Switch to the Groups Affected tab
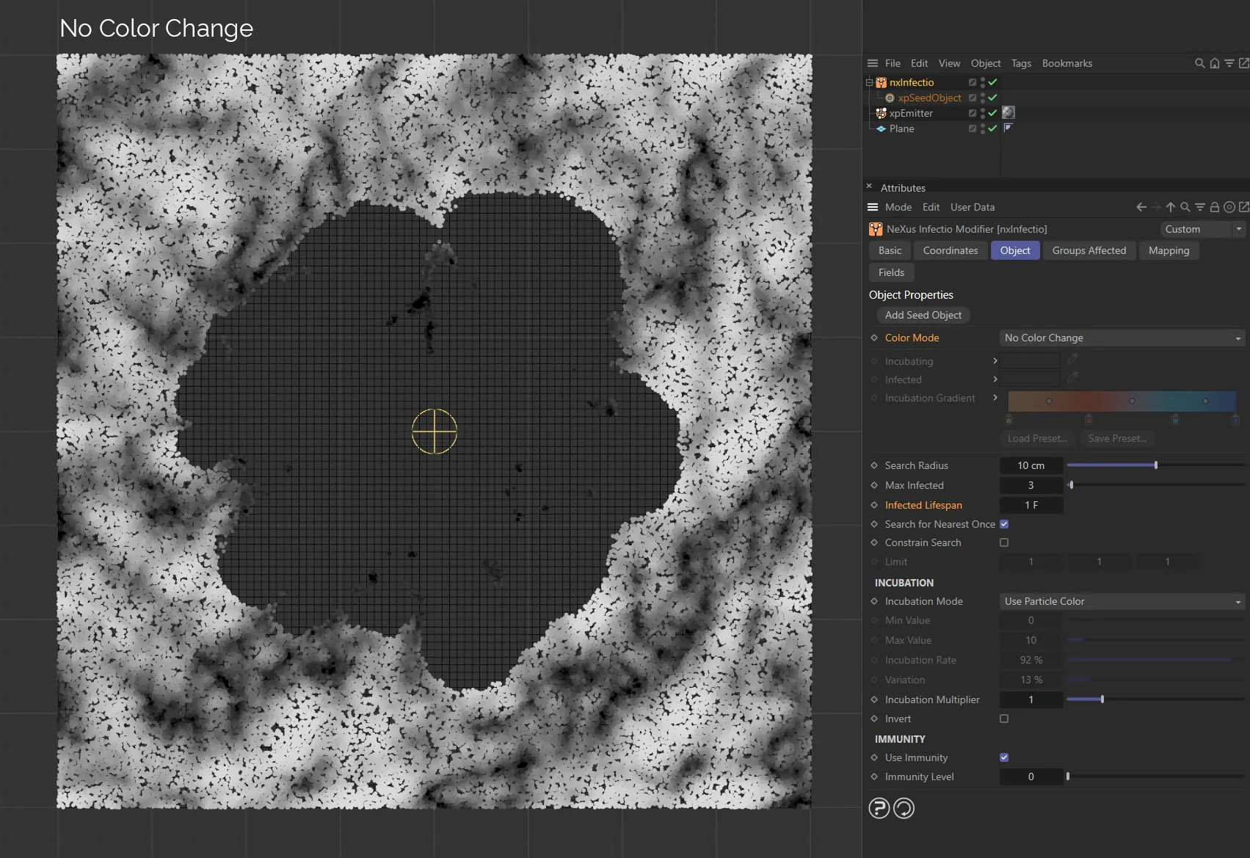 tap(1089, 250)
